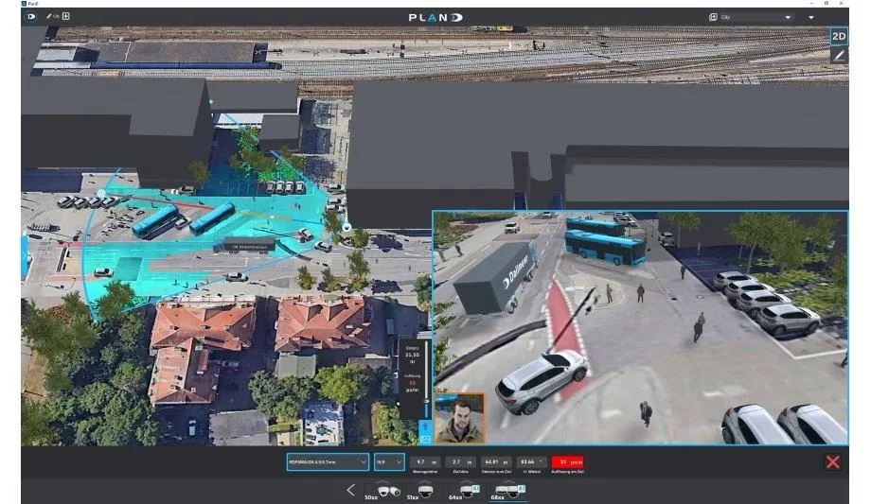The height and width of the screenshot is (504, 871).
Task: Go back with the left chevron arrow
Action: coord(351,490)
